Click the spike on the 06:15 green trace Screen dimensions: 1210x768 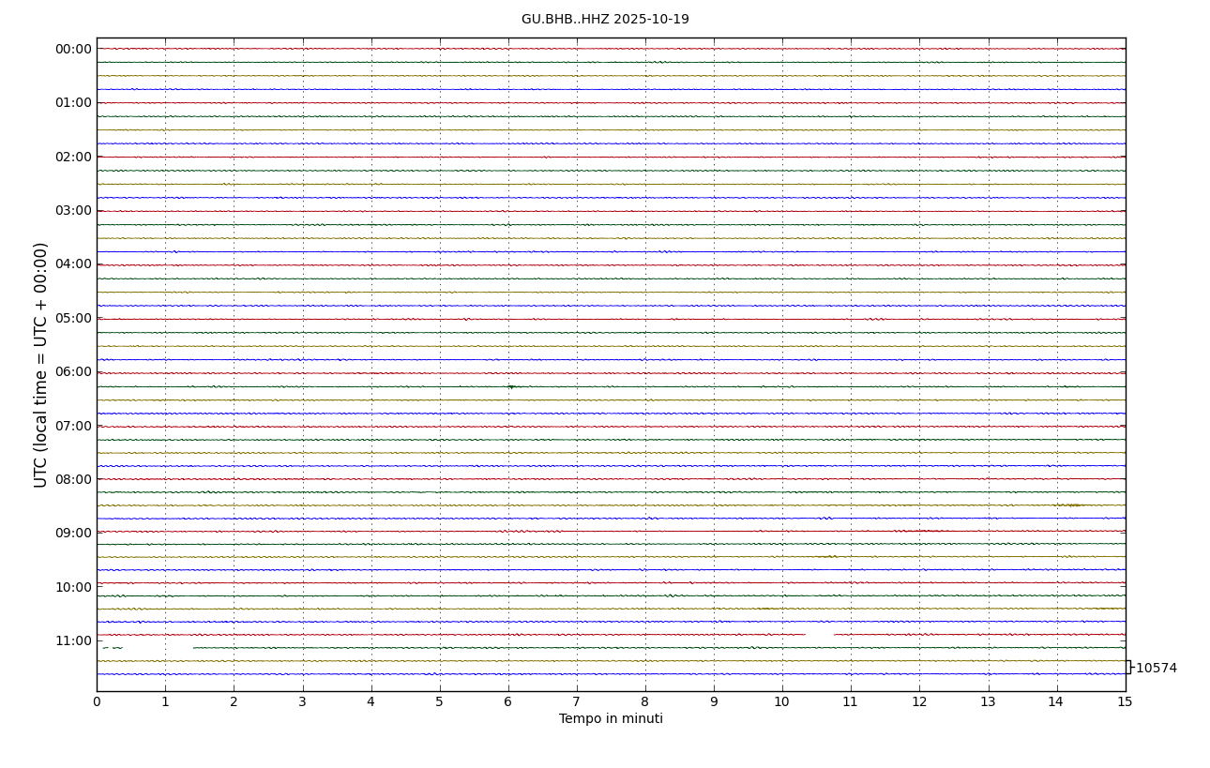pyautogui.click(x=510, y=386)
